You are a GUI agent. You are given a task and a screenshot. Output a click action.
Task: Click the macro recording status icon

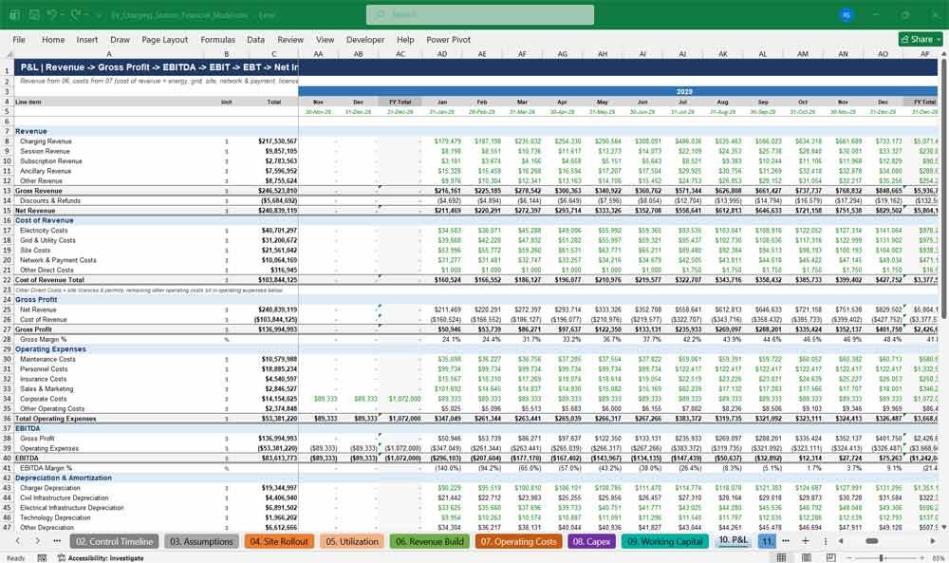(x=42, y=557)
